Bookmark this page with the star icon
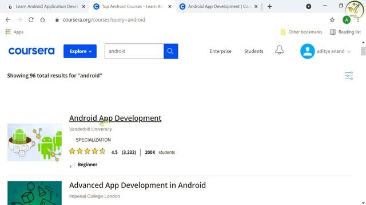The height and width of the screenshot is (205, 366). (x=332, y=20)
